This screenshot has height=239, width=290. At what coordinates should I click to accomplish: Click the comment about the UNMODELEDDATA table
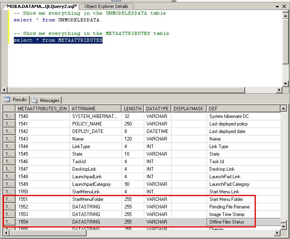click(90, 13)
